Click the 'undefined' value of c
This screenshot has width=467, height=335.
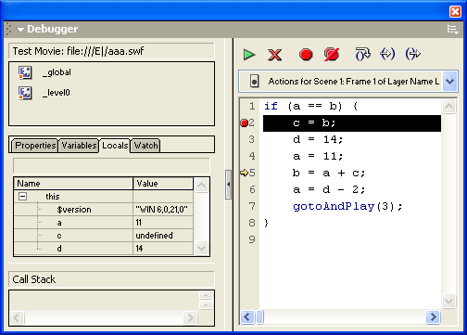click(154, 236)
